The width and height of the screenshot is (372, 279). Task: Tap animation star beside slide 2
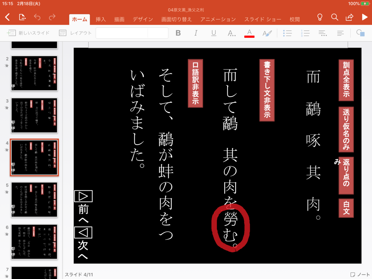tap(7, 66)
